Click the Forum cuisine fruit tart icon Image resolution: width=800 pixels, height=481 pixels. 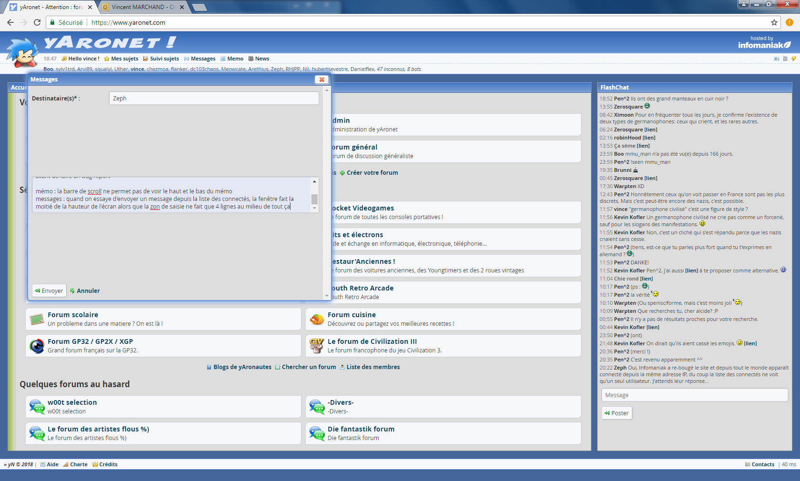click(x=317, y=319)
